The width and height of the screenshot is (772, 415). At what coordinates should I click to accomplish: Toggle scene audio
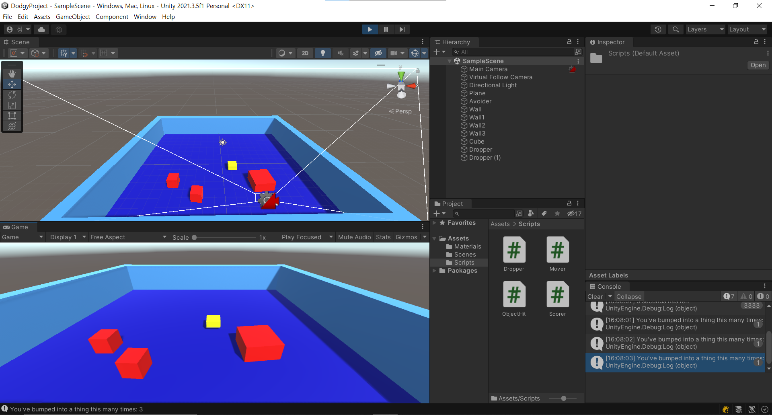point(340,53)
